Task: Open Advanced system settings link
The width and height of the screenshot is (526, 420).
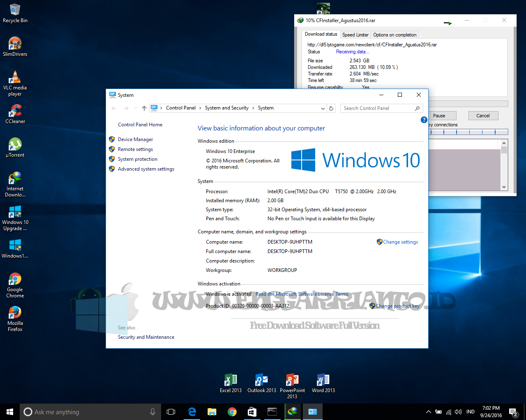Action: [146, 169]
